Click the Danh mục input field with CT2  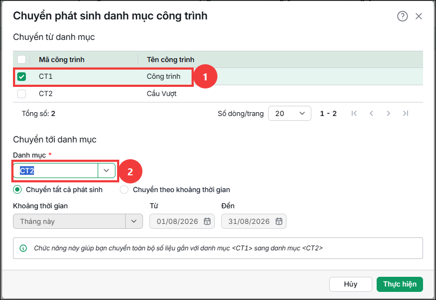[x=56, y=171]
